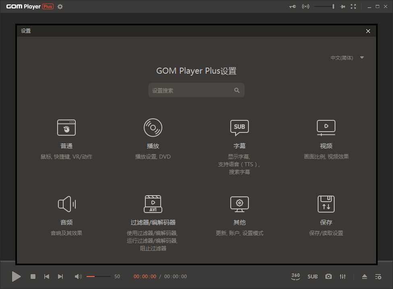Click the eject open-media icon
This screenshot has height=289, width=393.
pos(364,277)
